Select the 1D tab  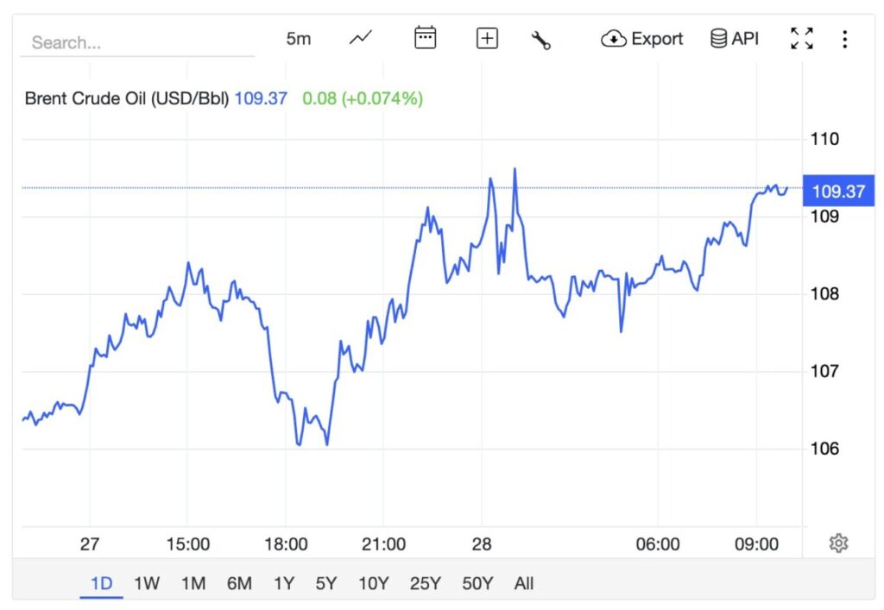pos(101,583)
